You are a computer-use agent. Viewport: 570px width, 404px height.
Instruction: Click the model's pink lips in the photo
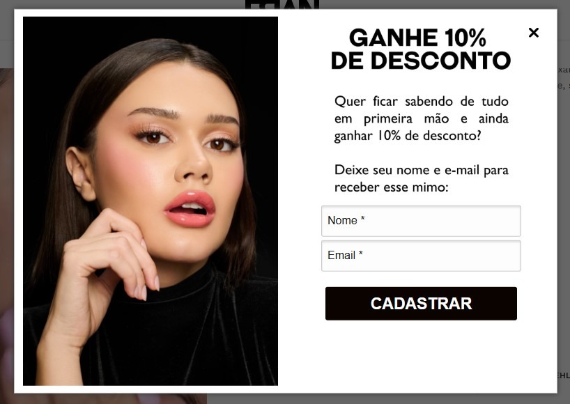pyautogui.click(x=190, y=209)
